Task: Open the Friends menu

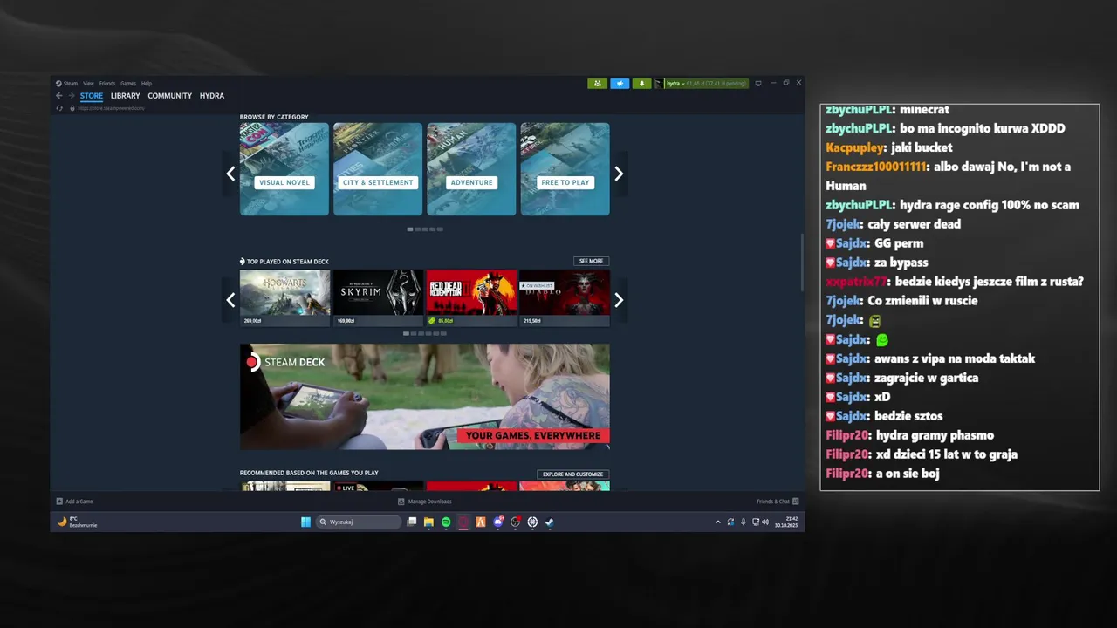Action: (107, 84)
